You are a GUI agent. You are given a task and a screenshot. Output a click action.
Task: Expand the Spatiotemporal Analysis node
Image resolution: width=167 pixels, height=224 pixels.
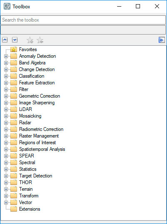coord(6,149)
